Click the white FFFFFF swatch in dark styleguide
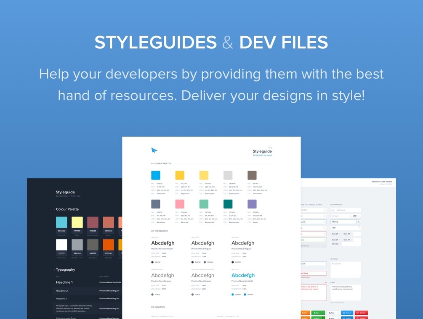Image resolution: width=423 pixels, height=319 pixels. coord(61,245)
